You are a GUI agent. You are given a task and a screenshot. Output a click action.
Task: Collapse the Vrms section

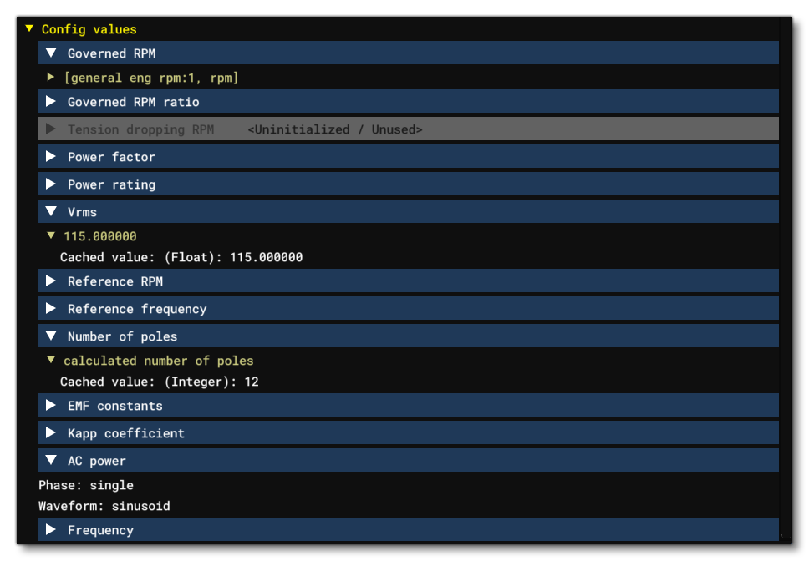point(50,212)
